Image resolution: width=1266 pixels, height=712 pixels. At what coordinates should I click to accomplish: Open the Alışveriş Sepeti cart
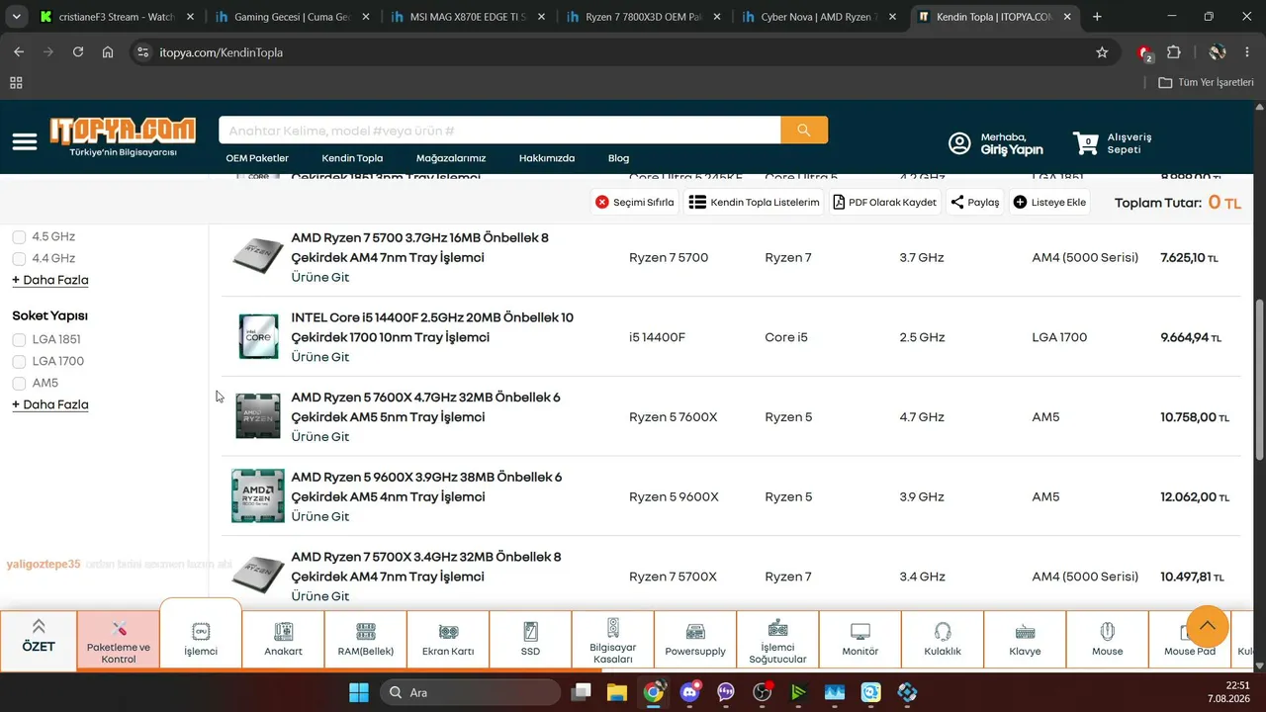click(1113, 143)
